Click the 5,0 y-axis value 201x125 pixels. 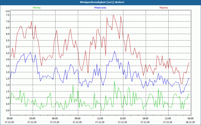tap(8, 47)
